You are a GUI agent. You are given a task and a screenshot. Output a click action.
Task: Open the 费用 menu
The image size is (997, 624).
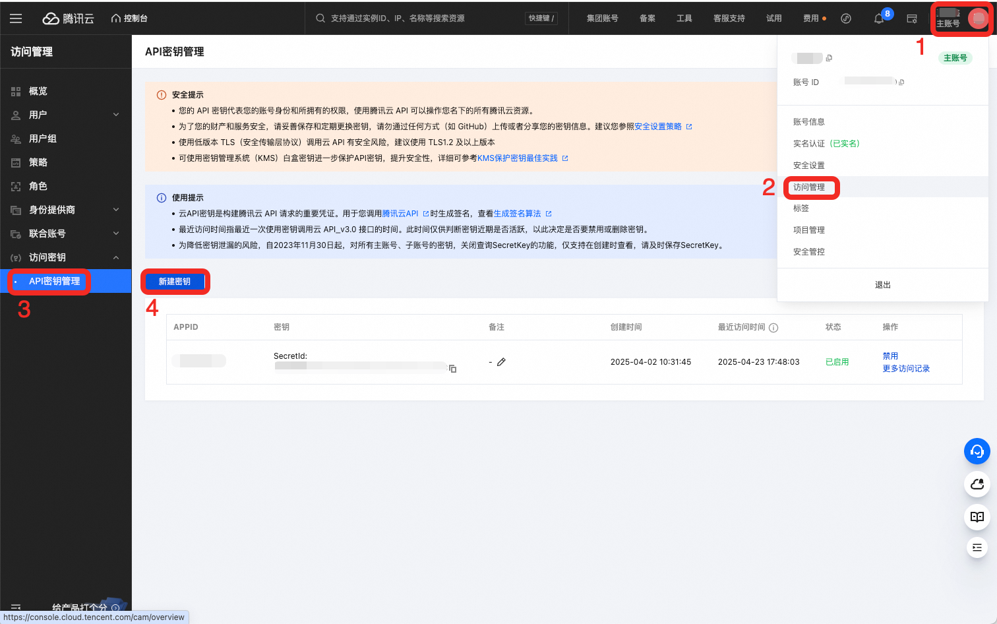click(x=811, y=18)
